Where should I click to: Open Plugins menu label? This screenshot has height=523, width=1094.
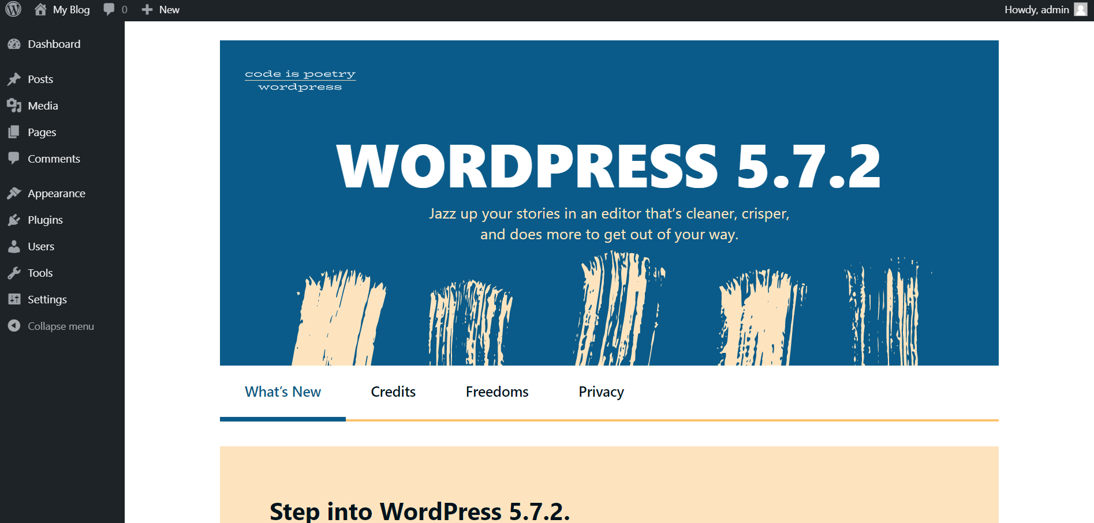(x=46, y=220)
